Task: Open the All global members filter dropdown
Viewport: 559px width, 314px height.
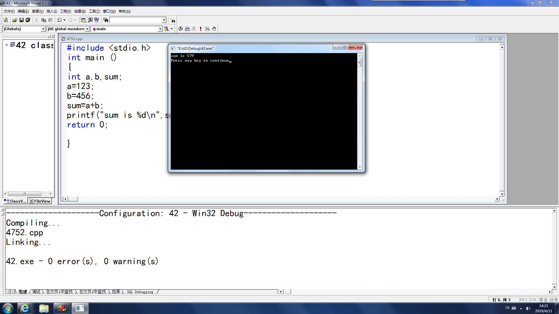Action: (x=87, y=29)
